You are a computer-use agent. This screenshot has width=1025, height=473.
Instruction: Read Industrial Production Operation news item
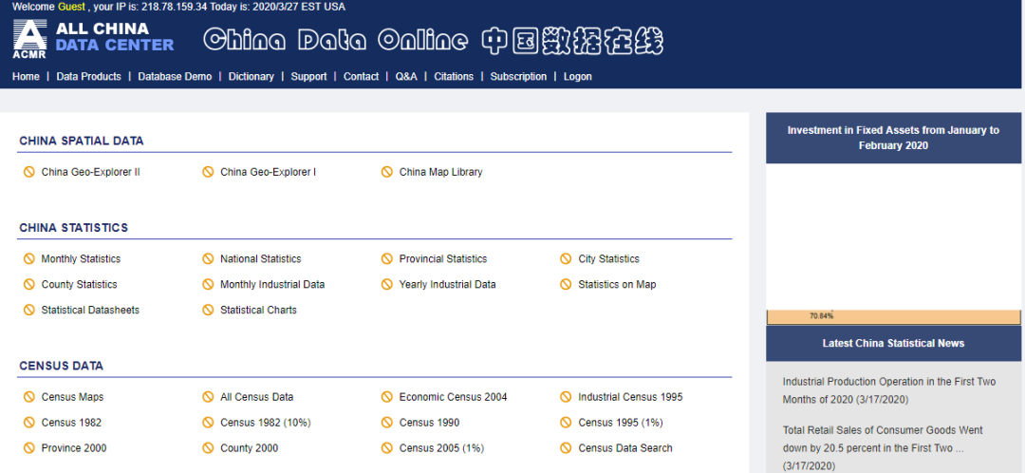tap(889, 390)
